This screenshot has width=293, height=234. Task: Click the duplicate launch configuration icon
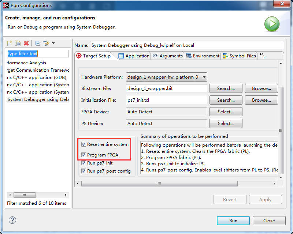pos(18,43)
